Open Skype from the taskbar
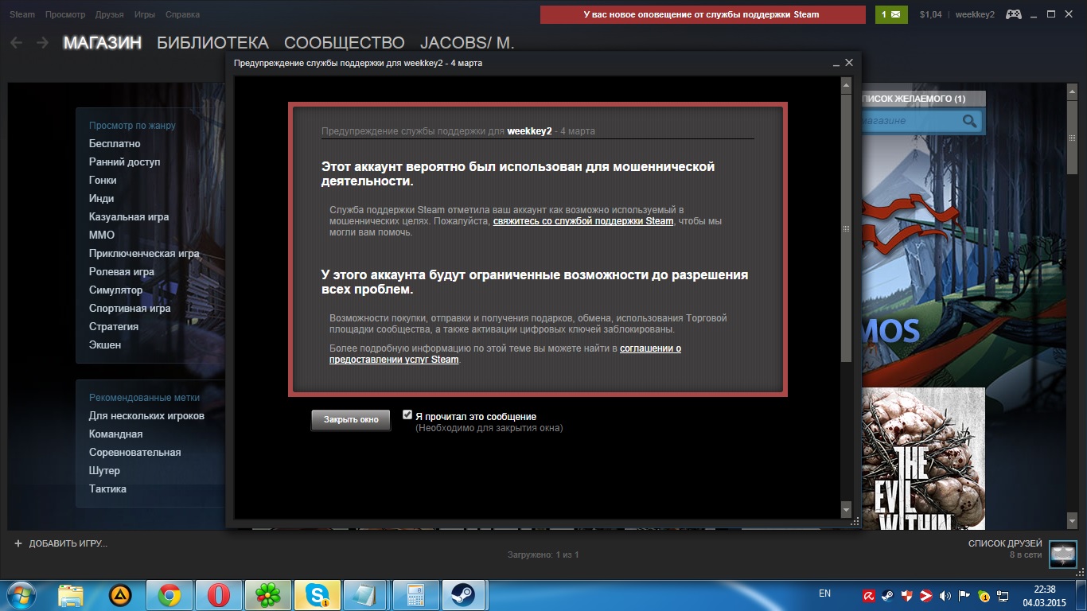This screenshot has width=1087, height=611. [x=318, y=595]
